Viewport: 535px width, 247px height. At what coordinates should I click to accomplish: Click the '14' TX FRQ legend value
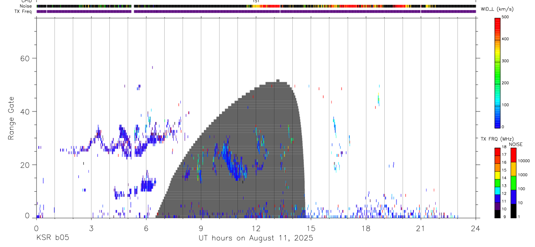504,178
